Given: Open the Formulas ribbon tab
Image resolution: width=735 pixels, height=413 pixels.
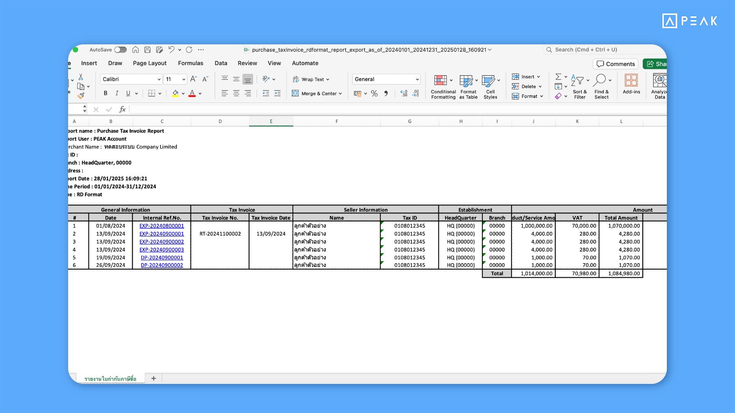Looking at the screenshot, I should [191, 63].
